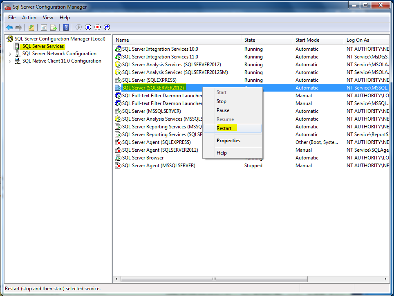Select SQL Server Network Configuration label
Viewport: 394px width, 296px height.
pos(59,54)
